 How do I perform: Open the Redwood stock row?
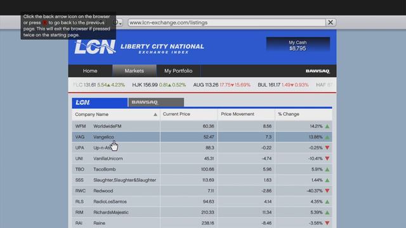click(202, 191)
